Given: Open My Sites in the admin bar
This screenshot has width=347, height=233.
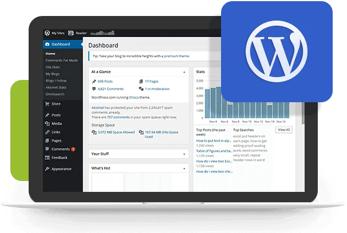Looking at the screenshot, I should (58, 33).
